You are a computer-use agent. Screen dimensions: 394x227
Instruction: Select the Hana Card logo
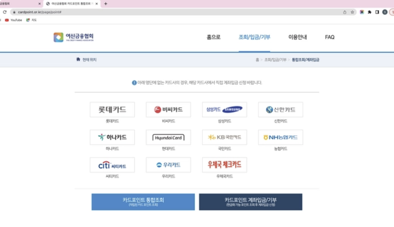[112, 137]
